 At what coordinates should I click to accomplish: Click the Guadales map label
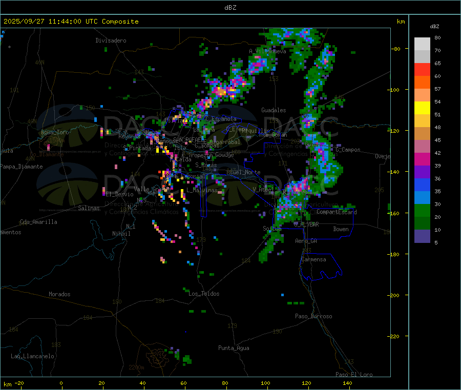click(x=274, y=110)
